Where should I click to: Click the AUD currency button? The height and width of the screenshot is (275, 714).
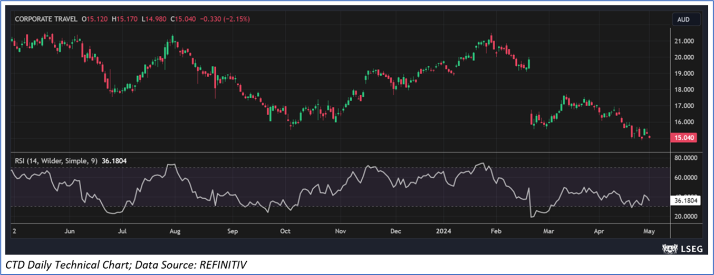(686, 19)
